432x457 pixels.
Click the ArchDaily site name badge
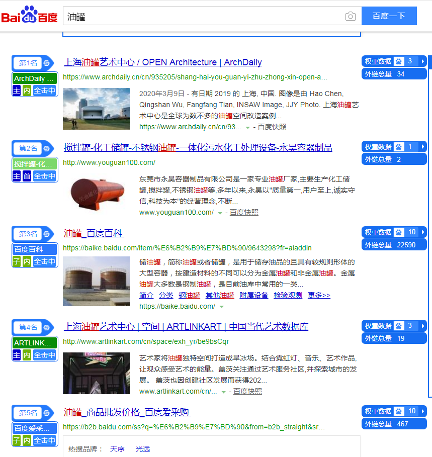click(x=35, y=78)
